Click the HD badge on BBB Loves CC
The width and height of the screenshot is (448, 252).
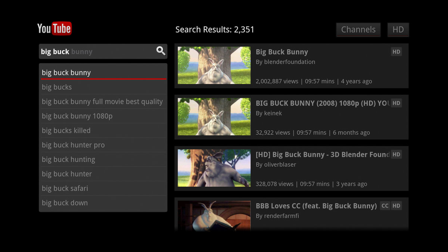tap(396, 206)
